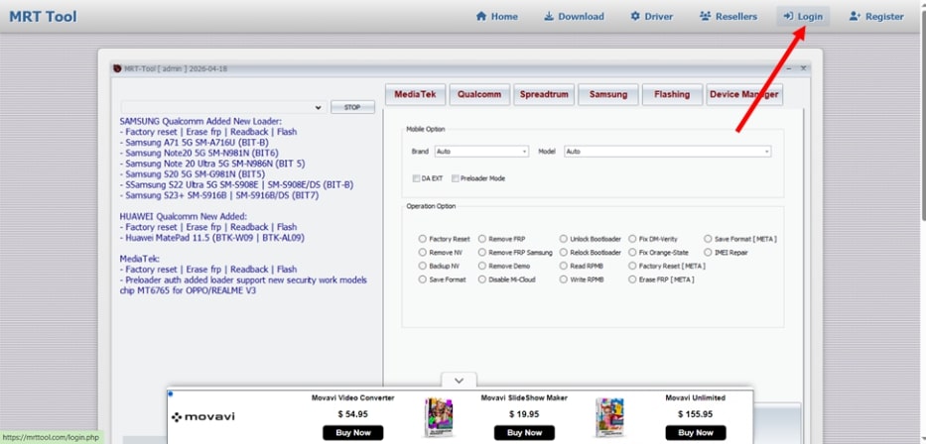Open the Spreadtrum tab

click(x=543, y=94)
